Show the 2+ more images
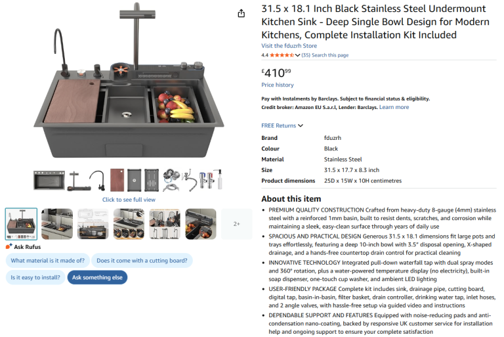Viewport: 504px width, 337px height. pyautogui.click(x=236, y=224)
